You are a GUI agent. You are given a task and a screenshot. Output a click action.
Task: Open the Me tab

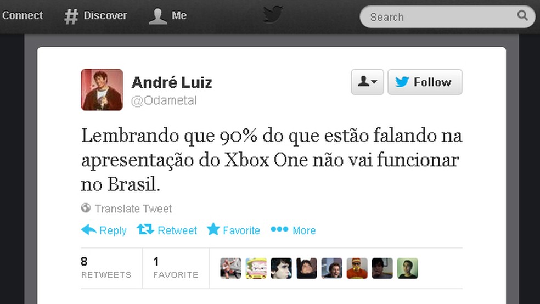pos(168,16)
